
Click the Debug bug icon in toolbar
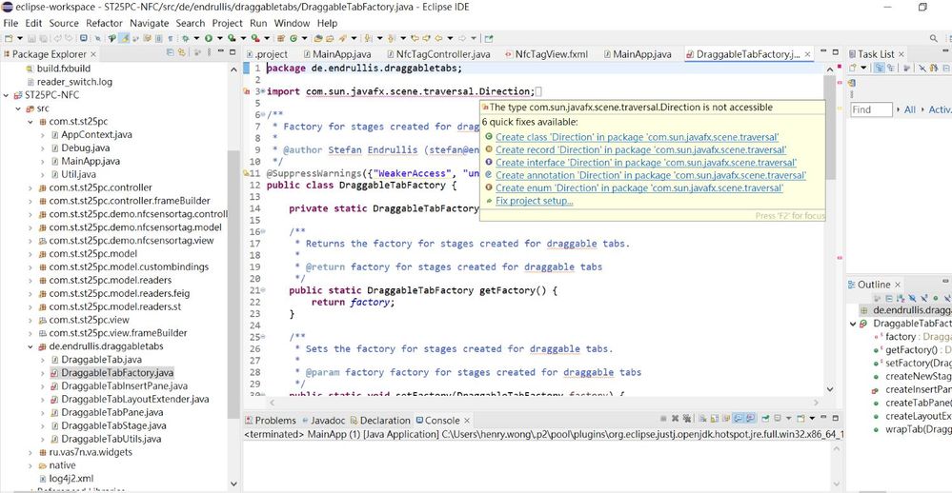click(188, 39)
